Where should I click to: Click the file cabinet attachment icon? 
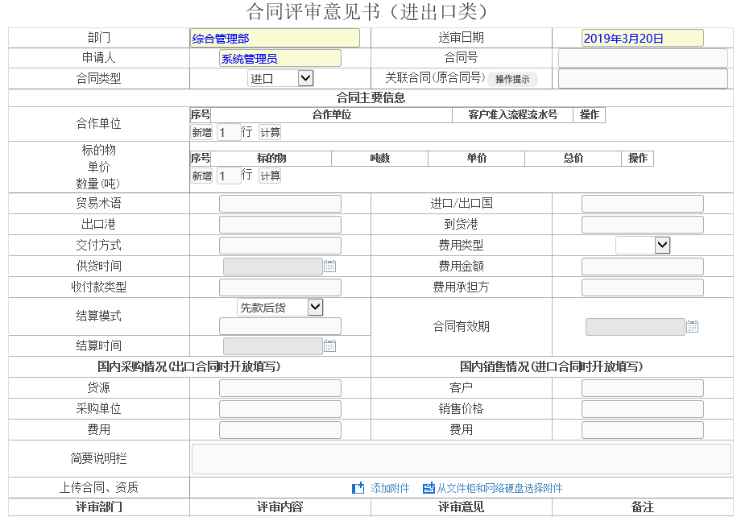429,488
